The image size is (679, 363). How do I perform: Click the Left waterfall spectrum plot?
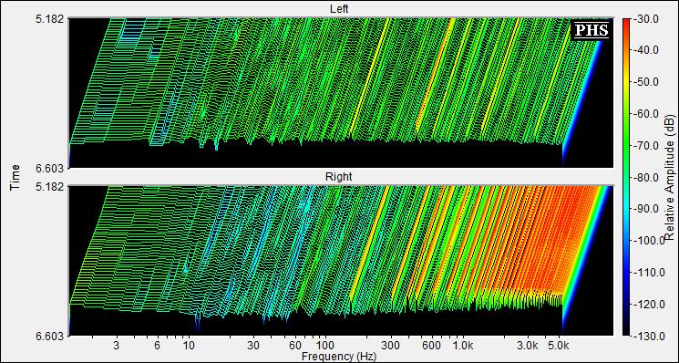pos(341,93)
